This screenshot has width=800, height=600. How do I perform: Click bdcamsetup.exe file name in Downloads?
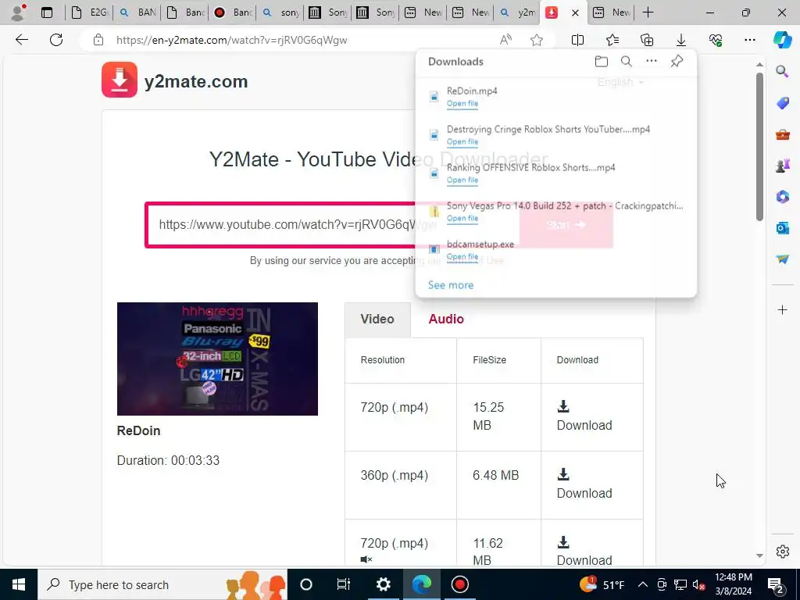(480, 245)
